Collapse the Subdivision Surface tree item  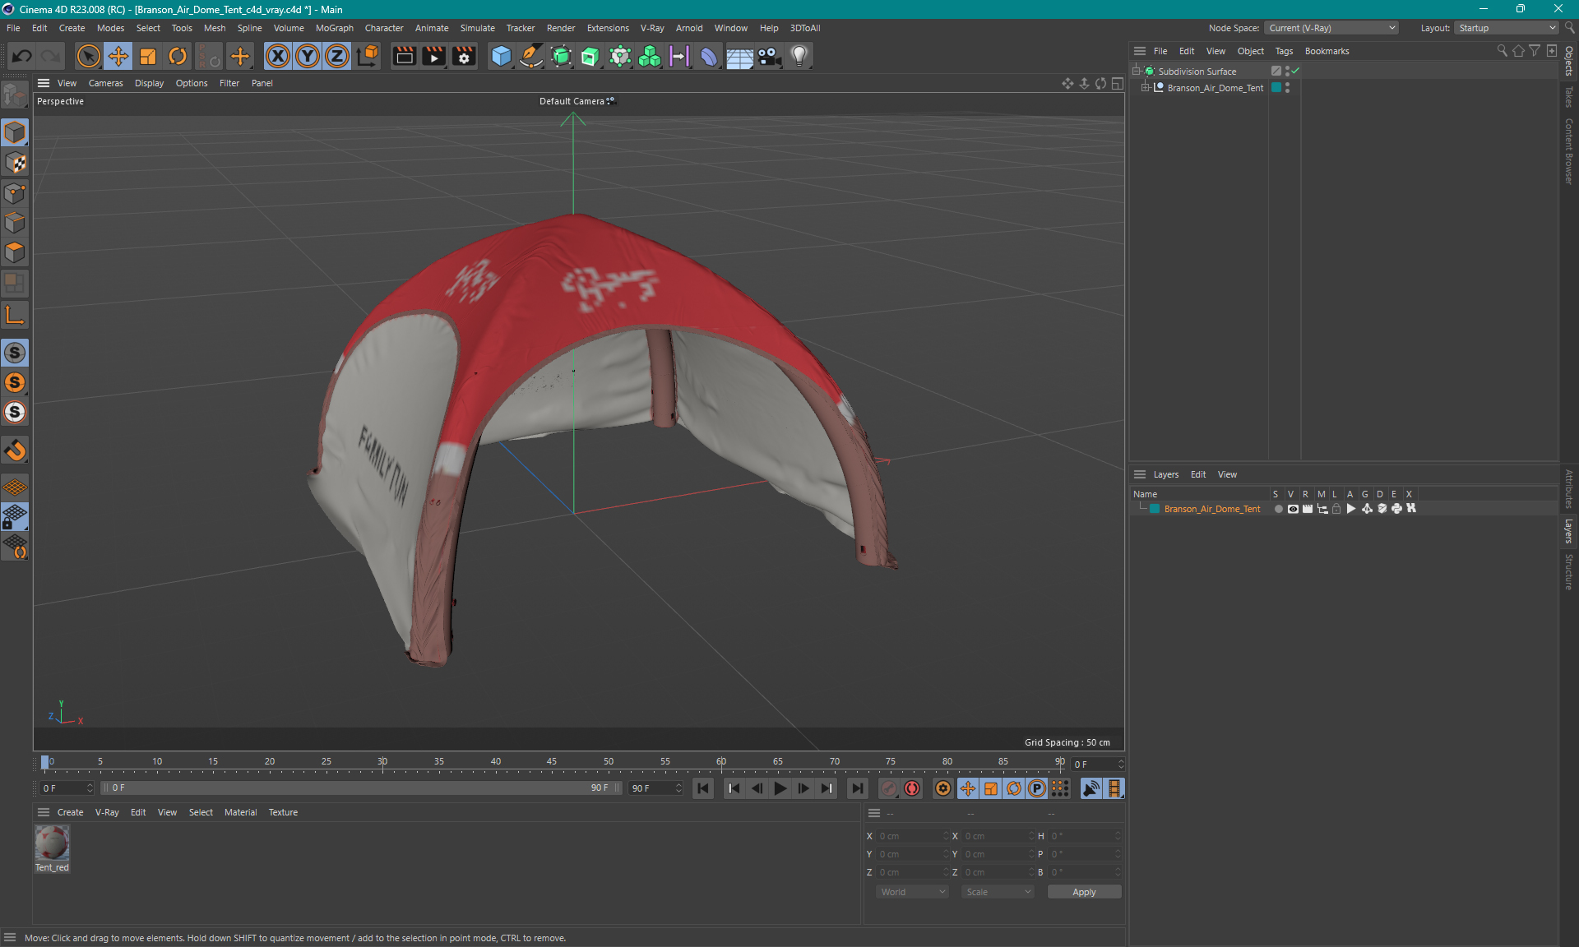(1137, 72)
